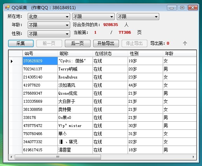Open the 年龄 dropdown
The width and height of the screenshot is (202, 166).
tap(49, 25)
